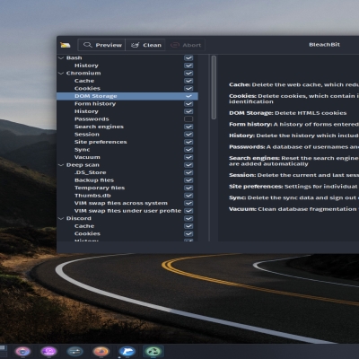This screenshot has height=359, width=359.
Task: Uncheck the Thumbs.db checkbox
Action: point(188,196)
